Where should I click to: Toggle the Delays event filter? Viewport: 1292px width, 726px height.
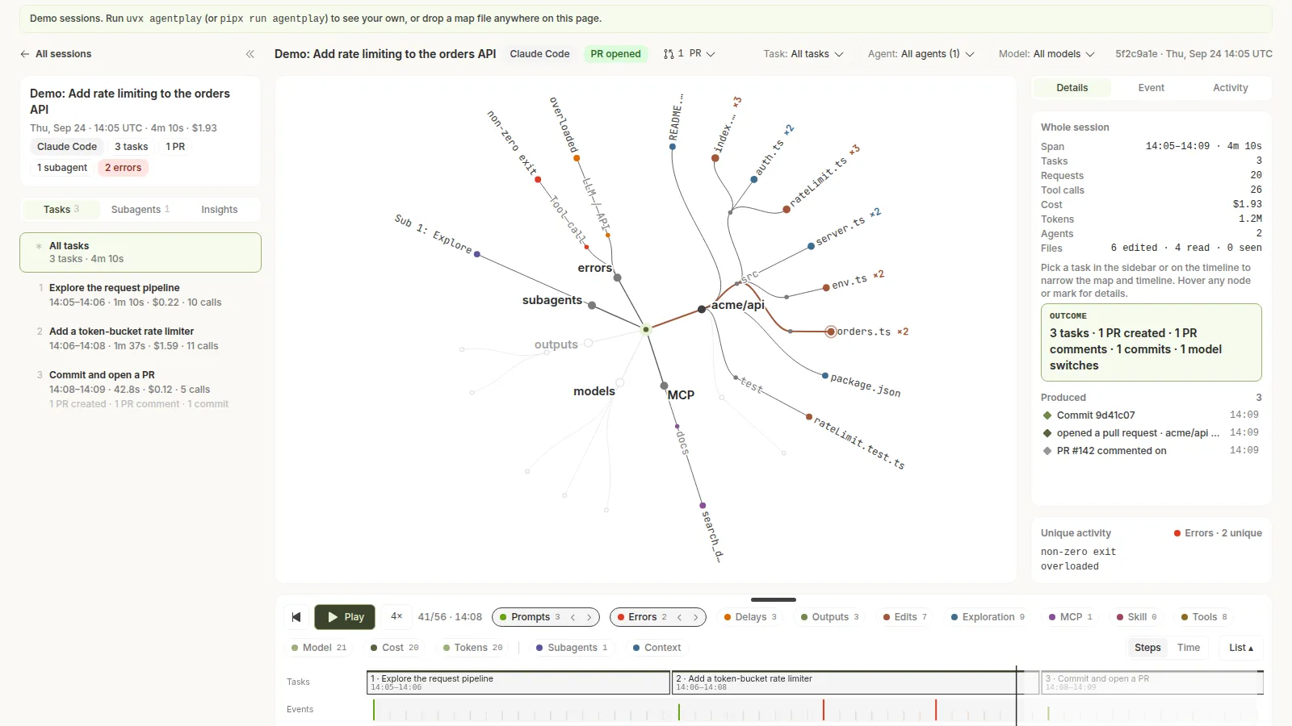(750, 617)
